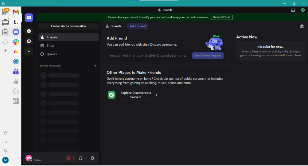
Task: Add a new app with bottom plus
Action: (x=16, y=110)
